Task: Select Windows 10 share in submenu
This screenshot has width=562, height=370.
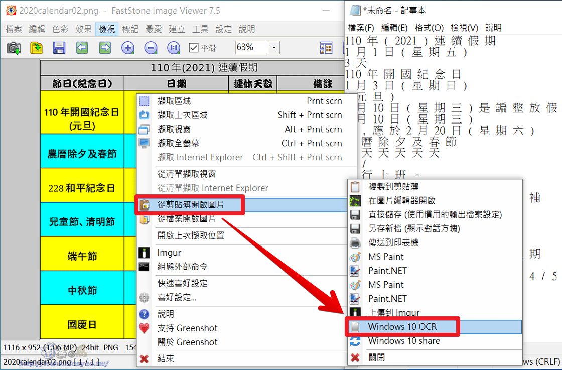Action: coord(435,340)
